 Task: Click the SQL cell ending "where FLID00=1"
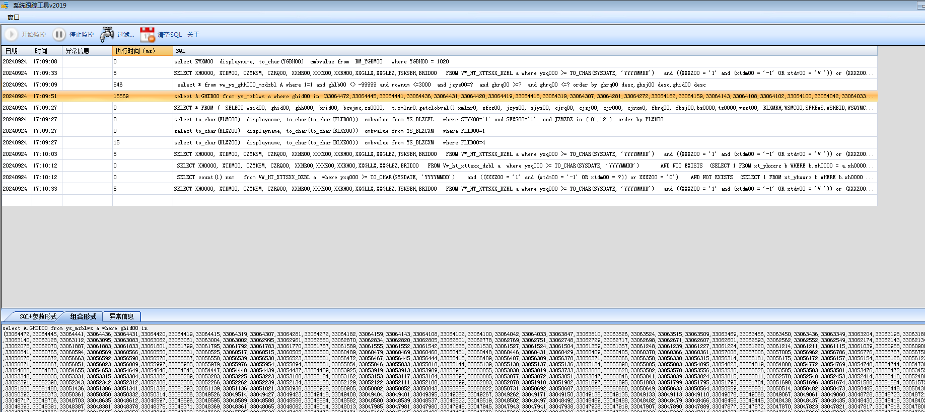[x=525, y=131]
